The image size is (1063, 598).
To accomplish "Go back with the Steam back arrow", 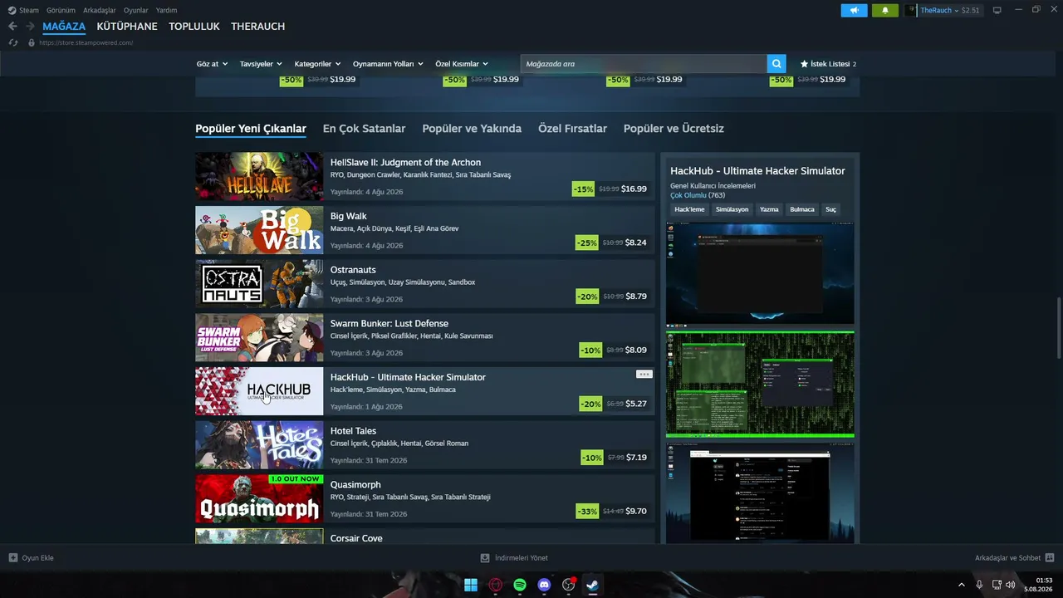I will pos(12,27).
